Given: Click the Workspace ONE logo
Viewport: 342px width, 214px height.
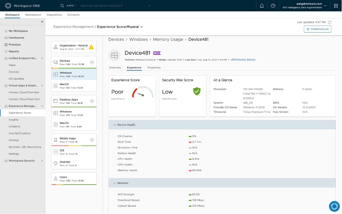Looking at the screenshot, I should click(x=8, y=6).
